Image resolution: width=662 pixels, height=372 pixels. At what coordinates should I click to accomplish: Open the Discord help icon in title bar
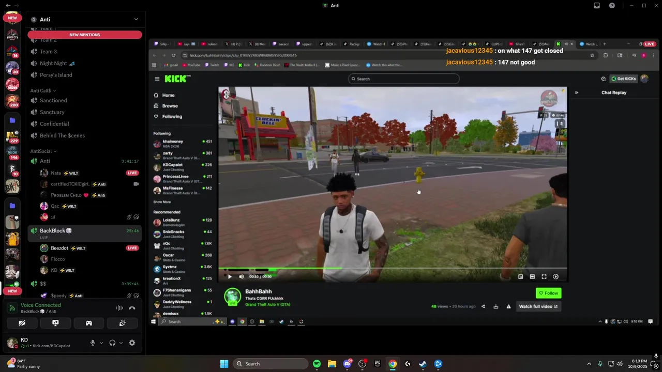pos(612,6)
